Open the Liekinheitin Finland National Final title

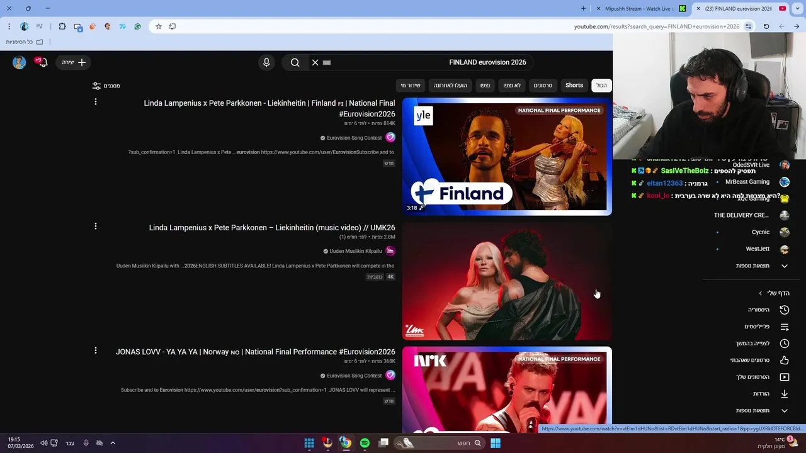click(270, 108)
